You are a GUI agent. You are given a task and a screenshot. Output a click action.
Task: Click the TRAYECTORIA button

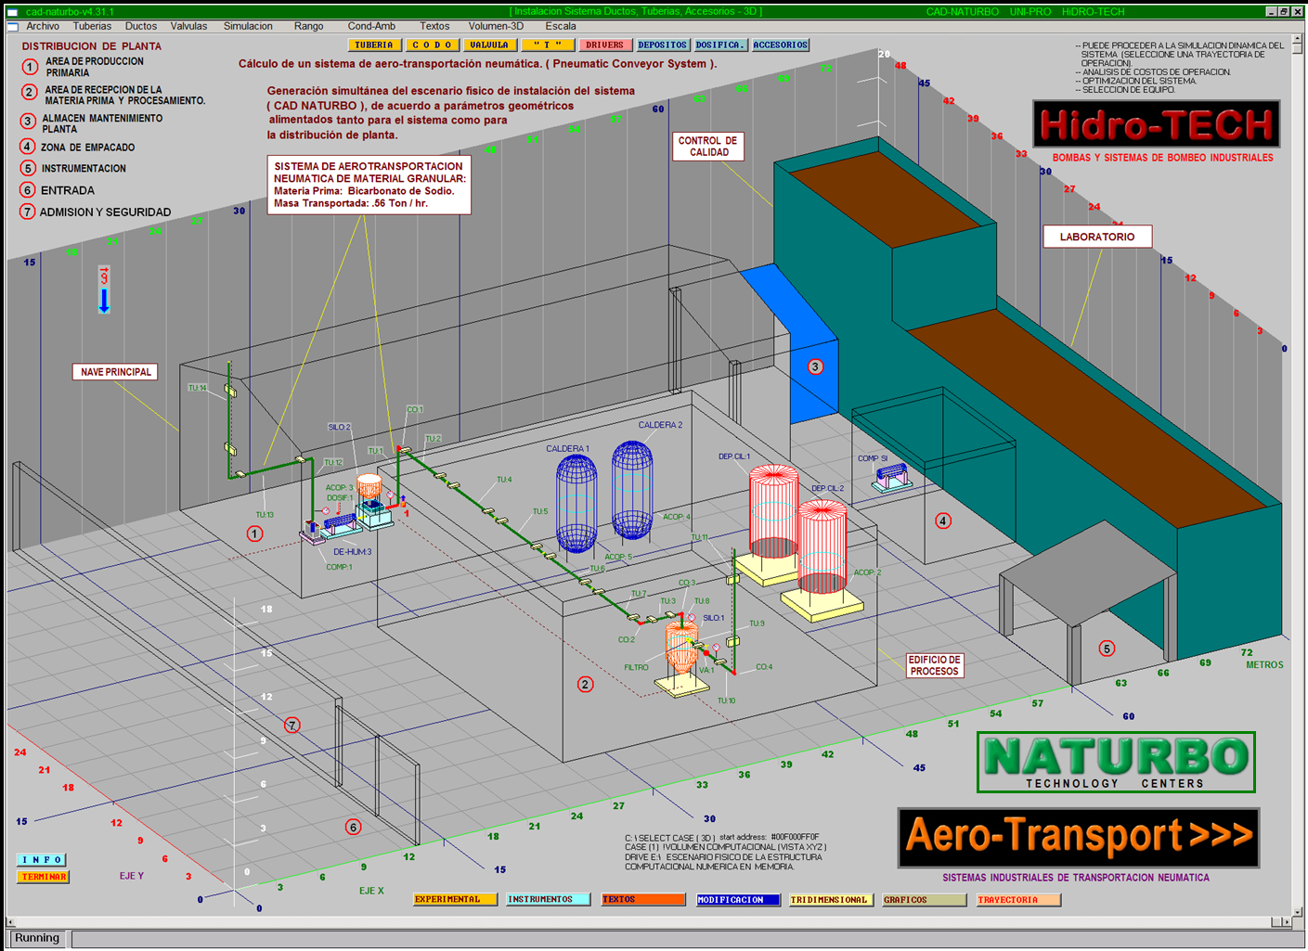(x=1018, y=899)
